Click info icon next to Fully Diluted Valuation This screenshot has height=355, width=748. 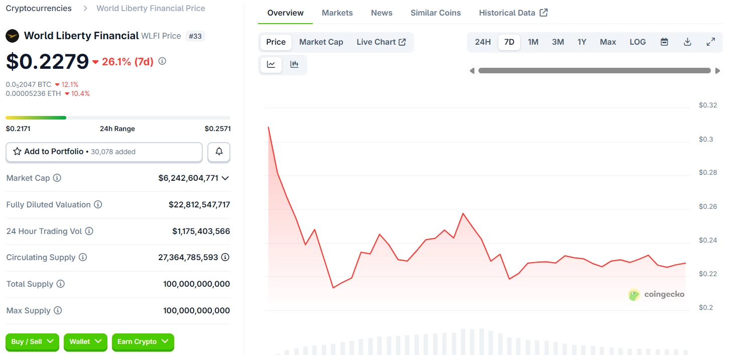[x=98, y=204]
